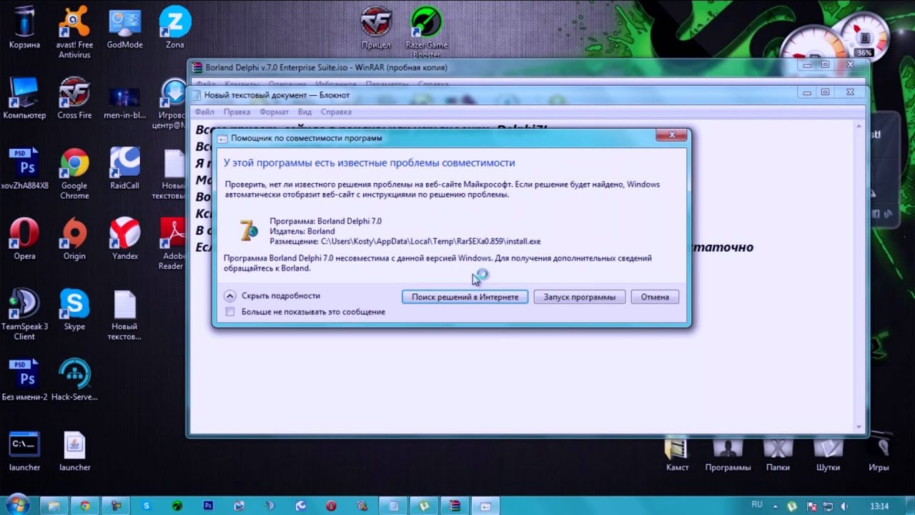Image resolution: width=915 pixels, height=515 pixels.
Task: Open the GodMode desktop icon
Action: point(125,27)
